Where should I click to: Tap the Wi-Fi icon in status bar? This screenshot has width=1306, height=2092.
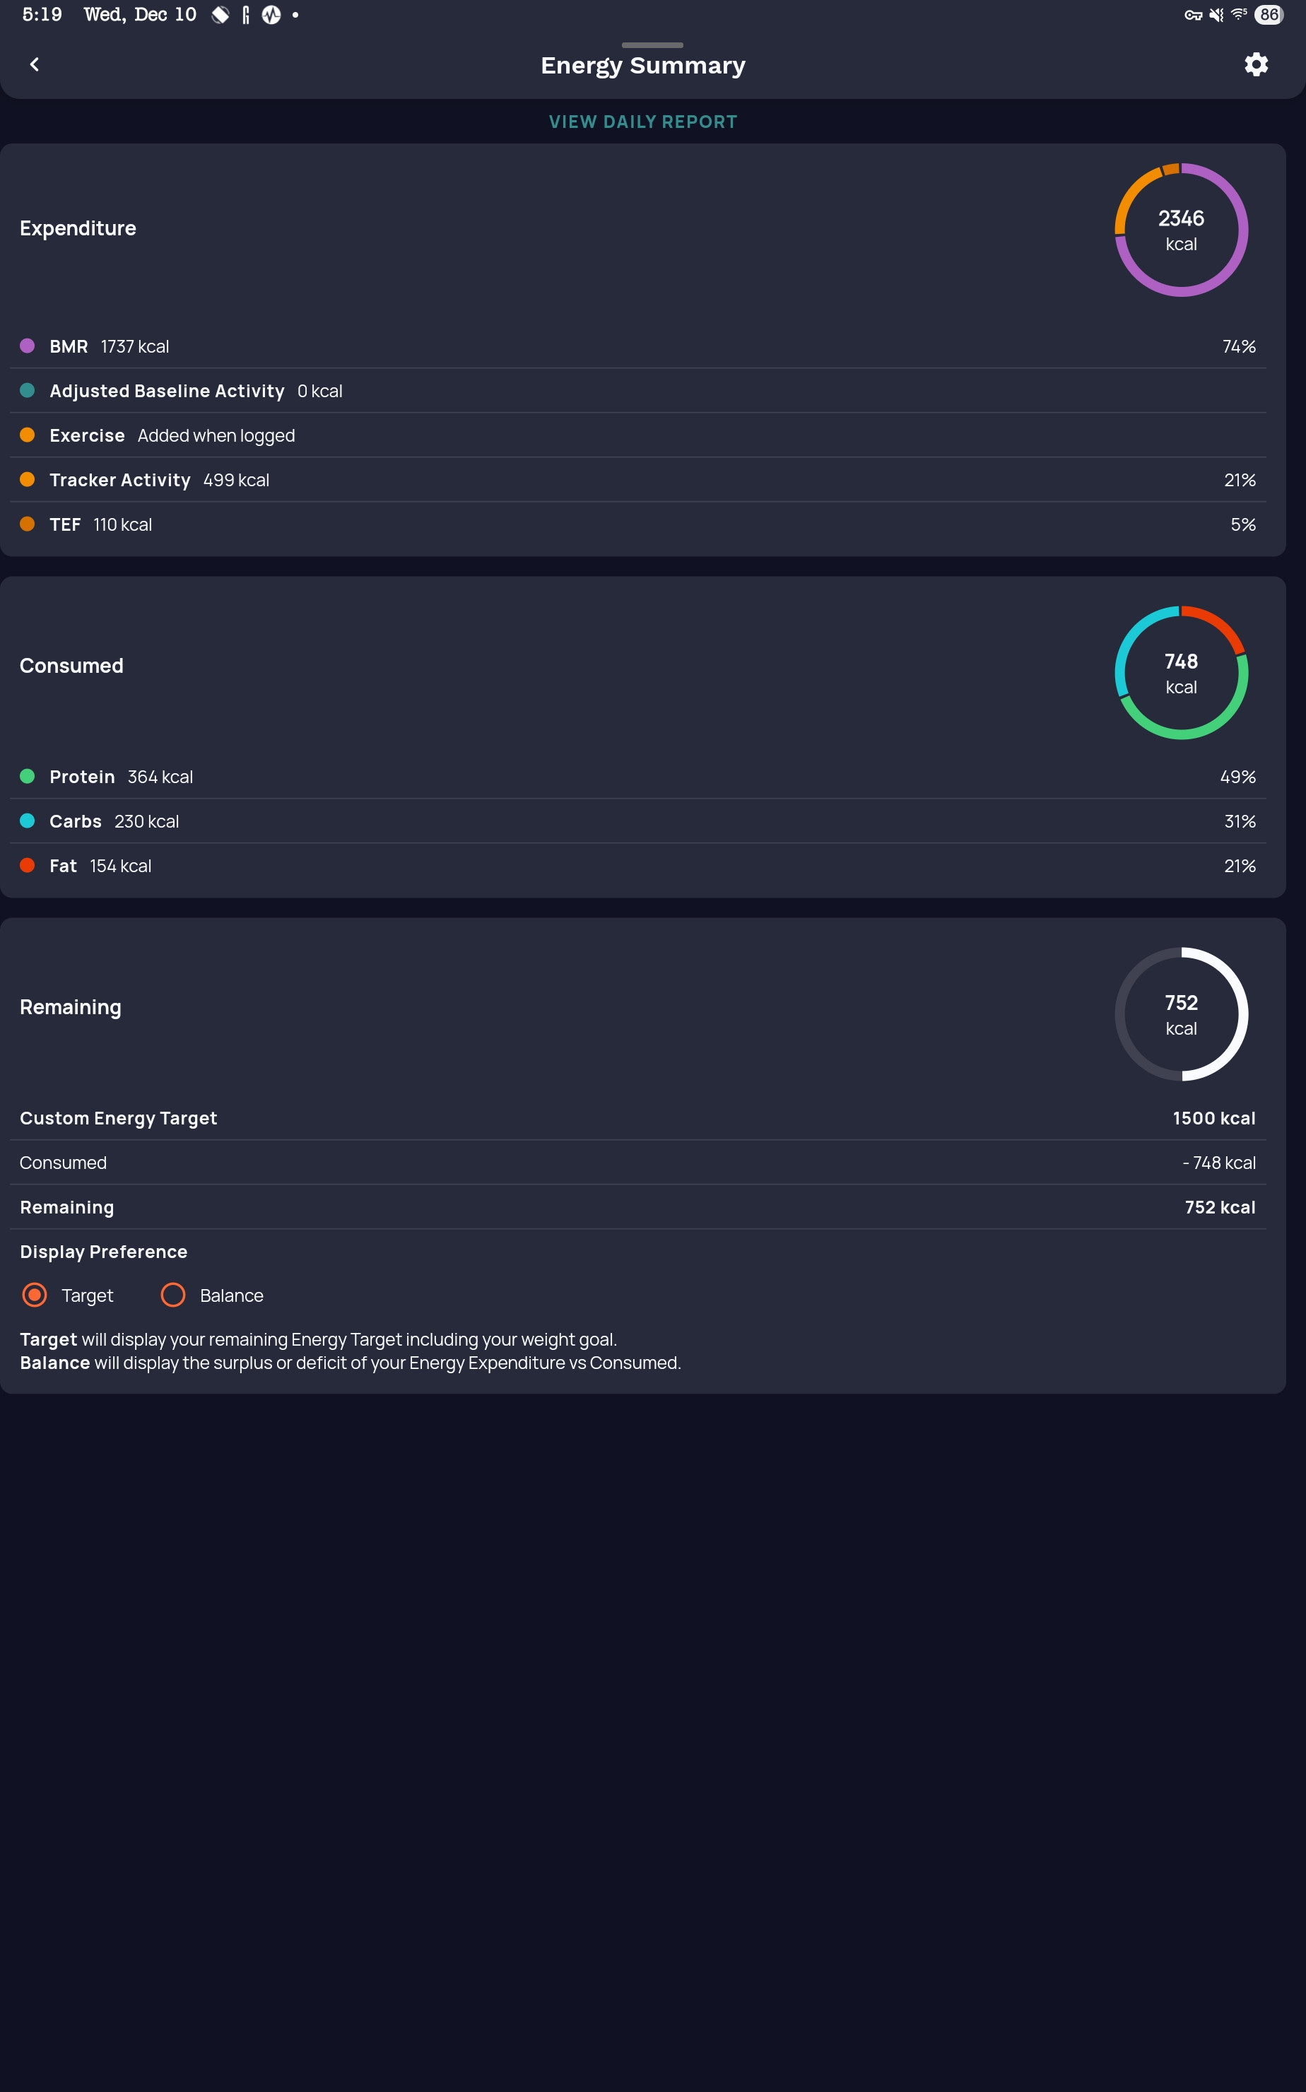[1239, 15]
